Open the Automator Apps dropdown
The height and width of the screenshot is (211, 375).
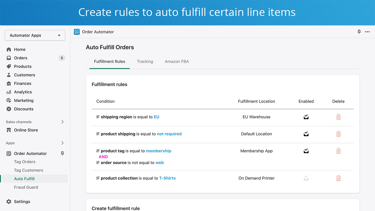click(x=35, y=35)
